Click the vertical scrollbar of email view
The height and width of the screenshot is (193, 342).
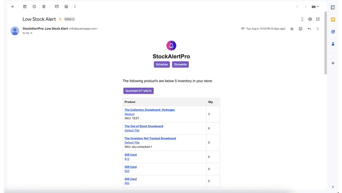coord(325,43)
